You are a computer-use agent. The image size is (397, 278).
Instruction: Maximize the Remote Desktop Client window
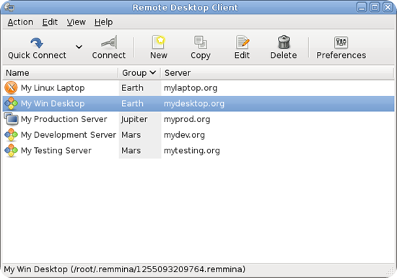pos(375,7)
